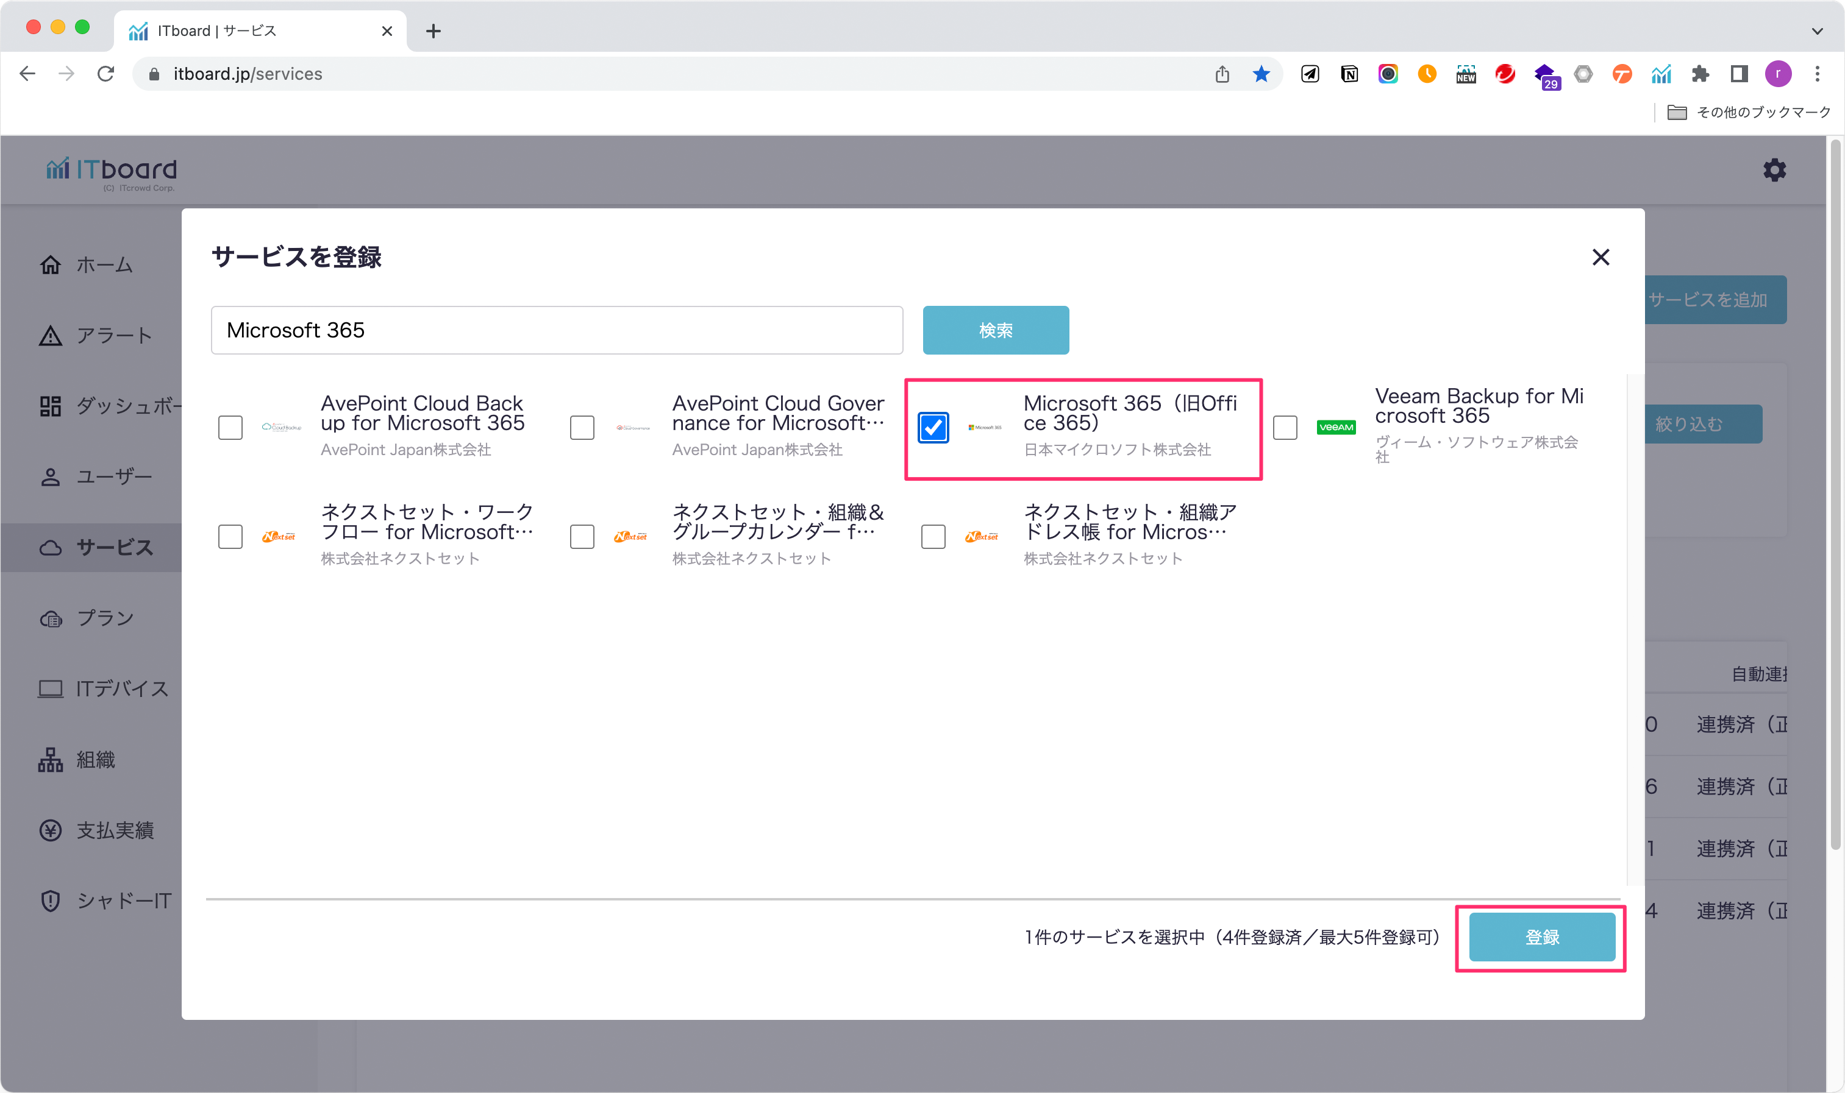1845x1093 pixels.
Task: Click the Notion extension icon
Action: [x=1349, y=74]
